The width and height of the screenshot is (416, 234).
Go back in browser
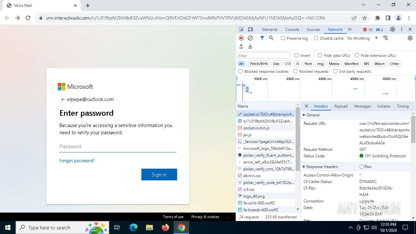pyautogui.click(x=7, y=18)
